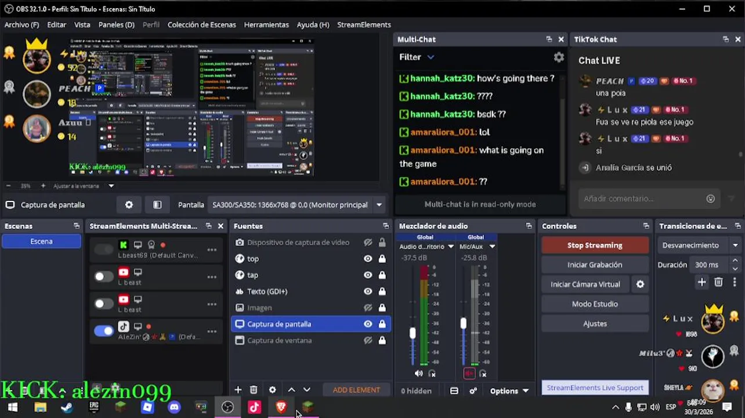Toggle the Kick Lbeast69 stream switch
745x418 pixels.
coord(104,250)
